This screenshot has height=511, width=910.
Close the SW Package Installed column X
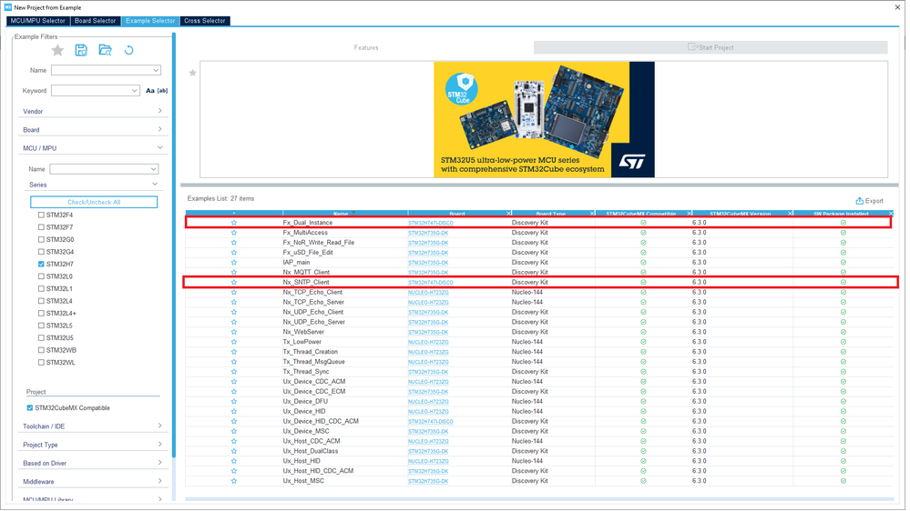(x=891, y=214)
